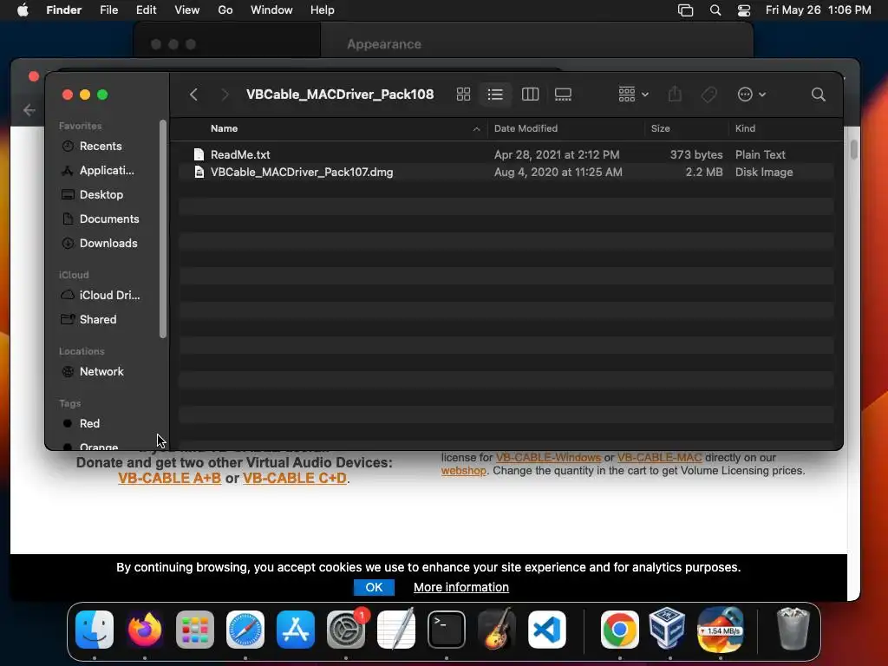The width and height of the screenshot is (888, 666).
Task: Open Terminal from the Dock
Action: click(447, 630)
